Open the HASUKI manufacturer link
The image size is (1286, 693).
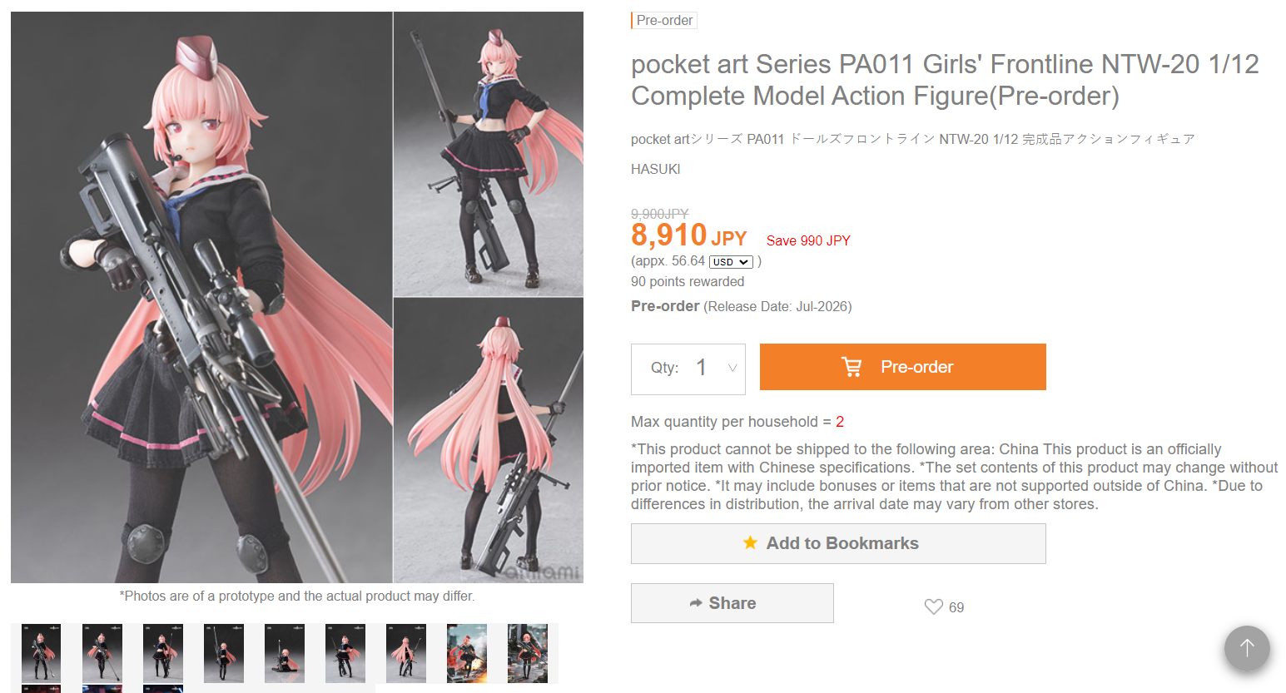[x=655, y=169]
